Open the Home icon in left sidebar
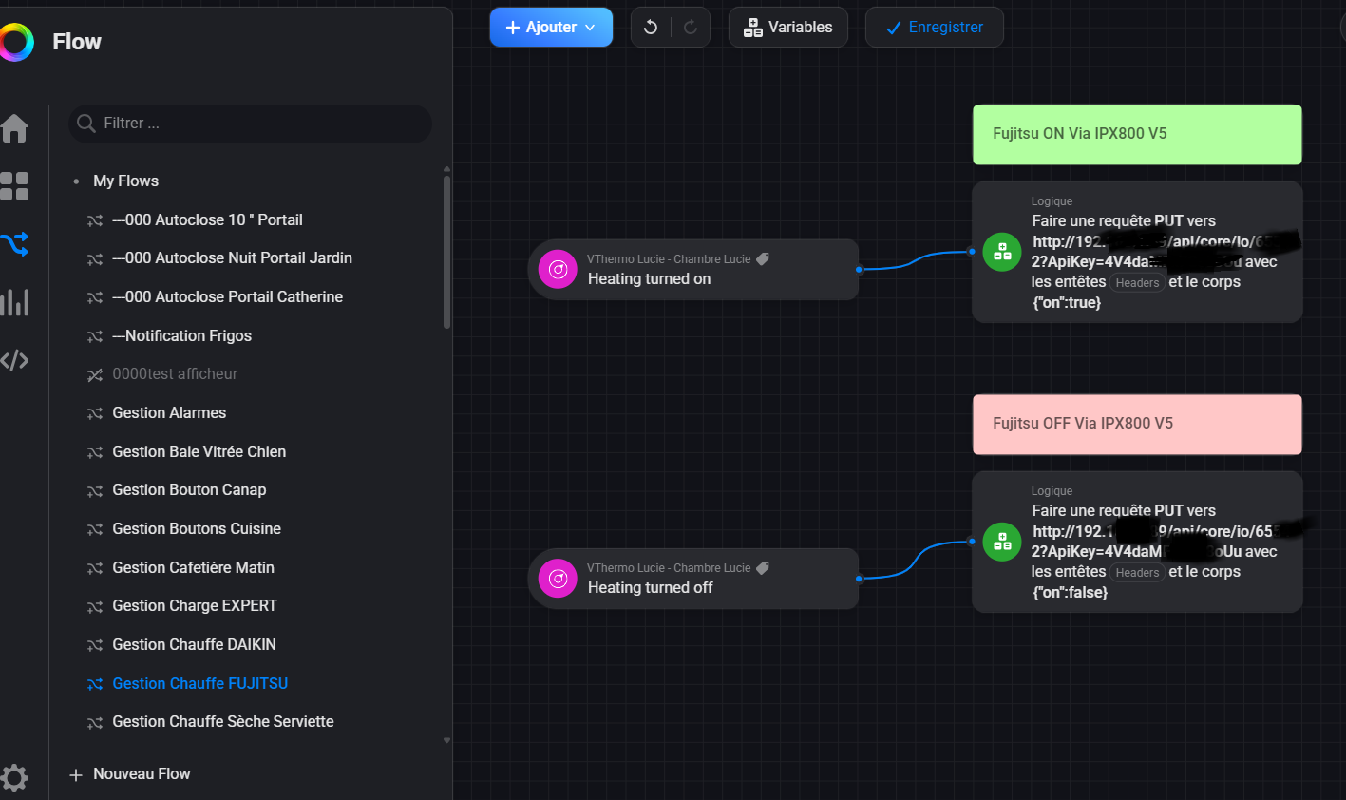This screenshot has height=800, width=1346. click(14, 127)
